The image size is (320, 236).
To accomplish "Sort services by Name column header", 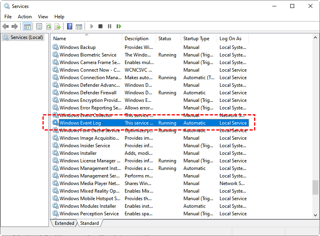I will coord(60,39).
